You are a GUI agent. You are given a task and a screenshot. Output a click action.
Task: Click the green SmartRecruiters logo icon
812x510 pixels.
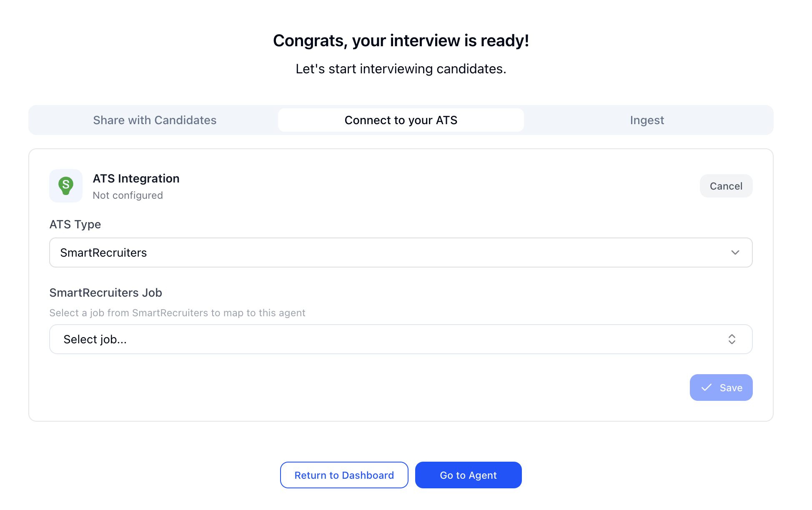(66, 186)
